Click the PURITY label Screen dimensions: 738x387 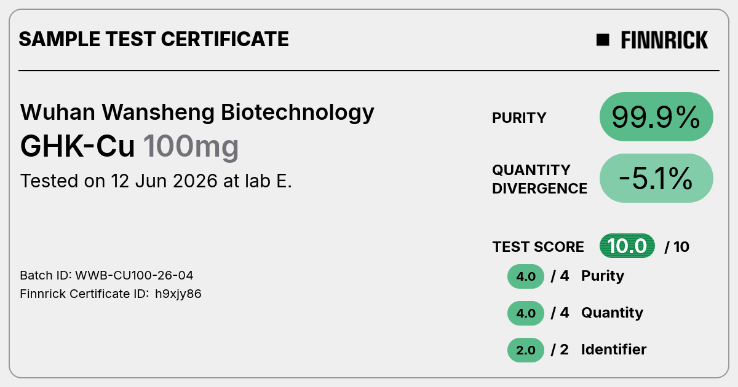coord(519,118)
